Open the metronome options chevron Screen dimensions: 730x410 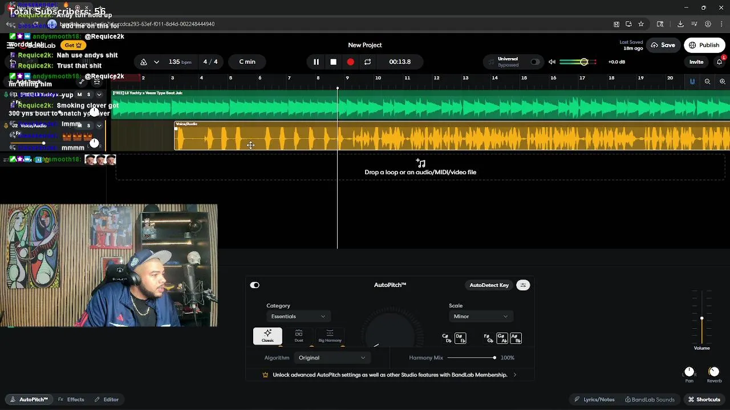tap(156, 61)
